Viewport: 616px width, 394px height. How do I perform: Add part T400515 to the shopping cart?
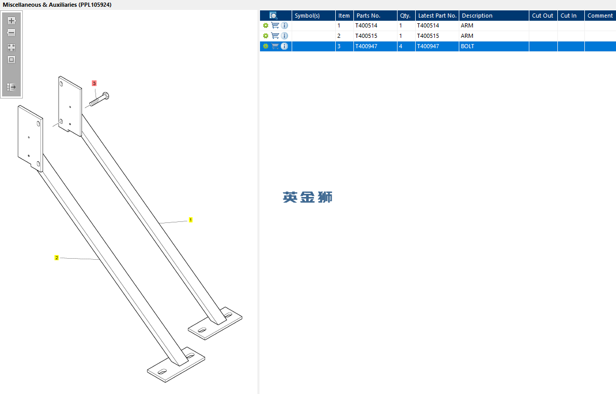(275, 36)
